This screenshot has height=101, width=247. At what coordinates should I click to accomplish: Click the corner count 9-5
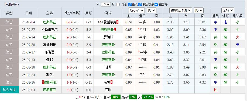tap(88, 75)
